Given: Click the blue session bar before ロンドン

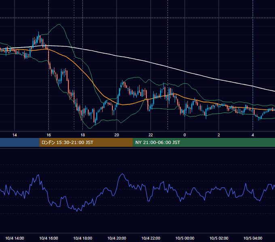Looking at the screenshot, I should (x=20, y=142).
